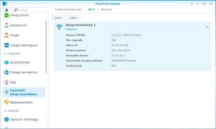
Task: Click the WPA/WPA2 Personal value
Action: pos(124,61)
